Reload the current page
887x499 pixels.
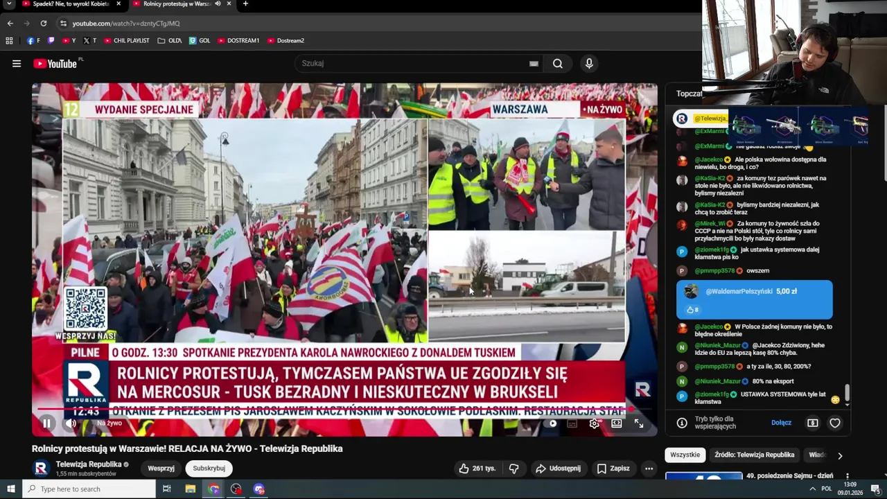43,24
